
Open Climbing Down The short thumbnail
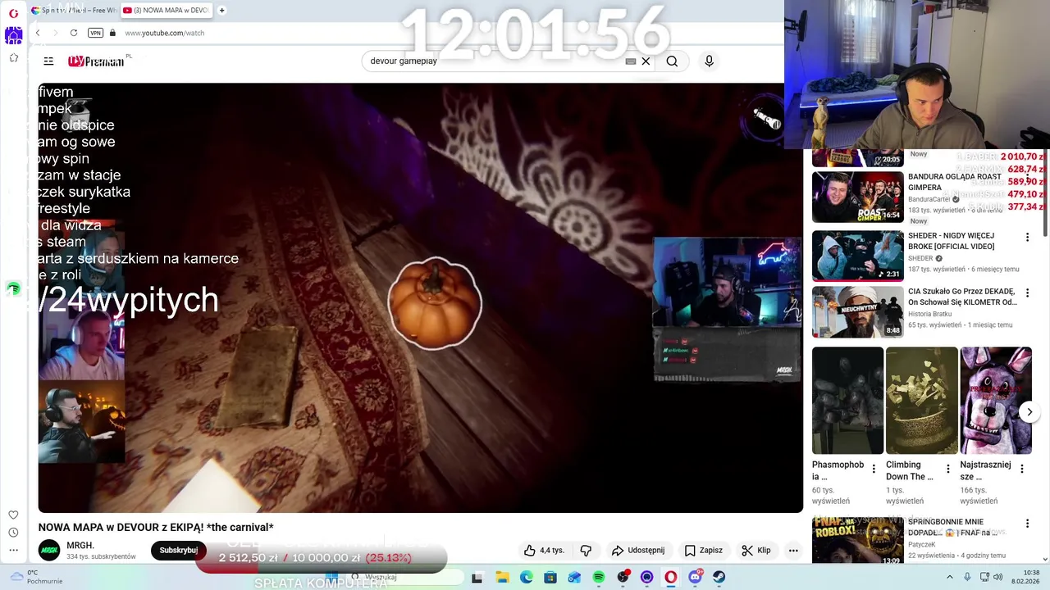(x=921, y=401)
